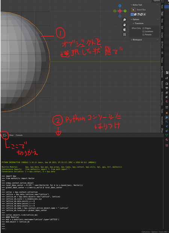The height and width of the screenshot is (233, 169).
Task: Switch perspective/orthographic with the grid icon
Action: [x=124, y=35]
